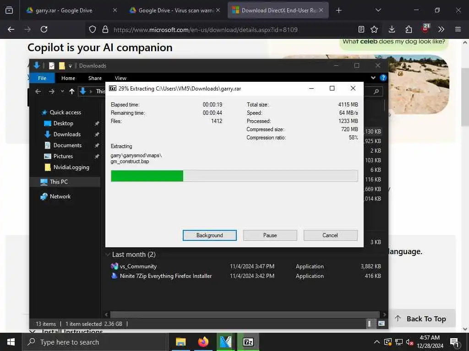Viewport: 469px width, 351px height.
Task: Click the green extraction progress bar
Action: click(x=234, y=176)
